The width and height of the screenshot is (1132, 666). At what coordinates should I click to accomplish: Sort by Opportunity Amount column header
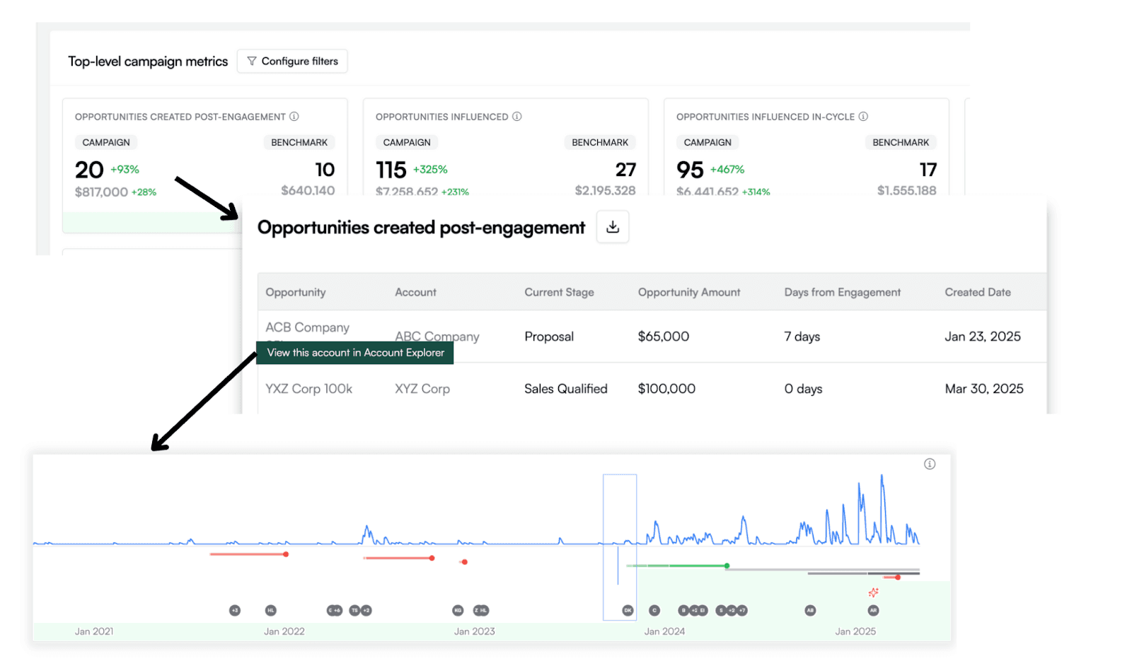(x=689, y=292)
